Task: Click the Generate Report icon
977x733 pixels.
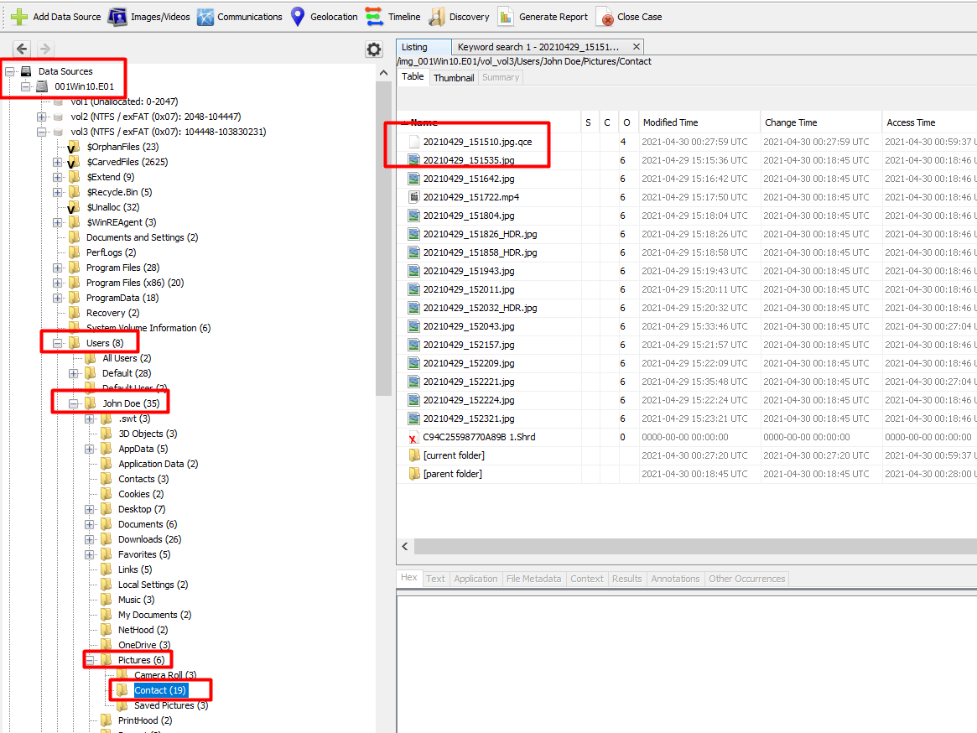Action: 506,17
